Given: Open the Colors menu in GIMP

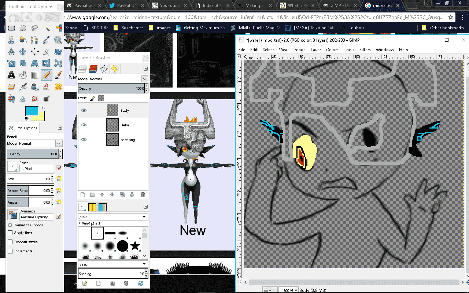Looking at the screenshot, I should (x=332, y=50).
